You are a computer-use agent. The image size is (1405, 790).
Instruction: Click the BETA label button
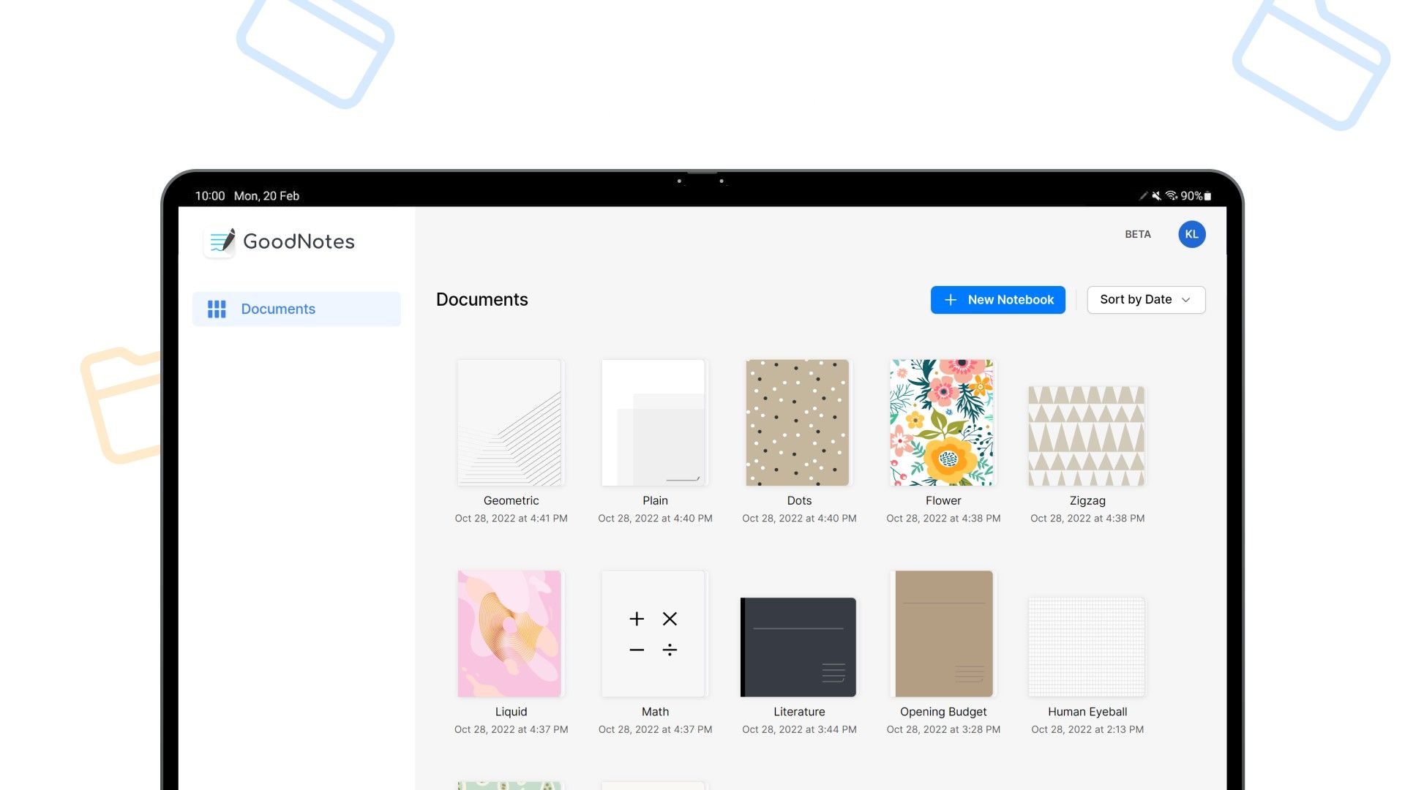(x=1136, y=234)
